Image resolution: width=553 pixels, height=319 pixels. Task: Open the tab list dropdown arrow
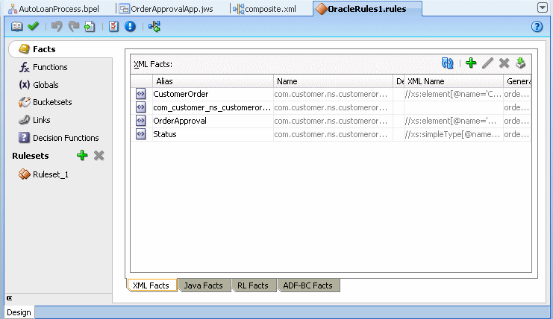click(543, 7)
